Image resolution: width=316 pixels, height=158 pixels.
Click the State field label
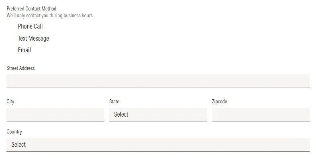click(114, 101)
